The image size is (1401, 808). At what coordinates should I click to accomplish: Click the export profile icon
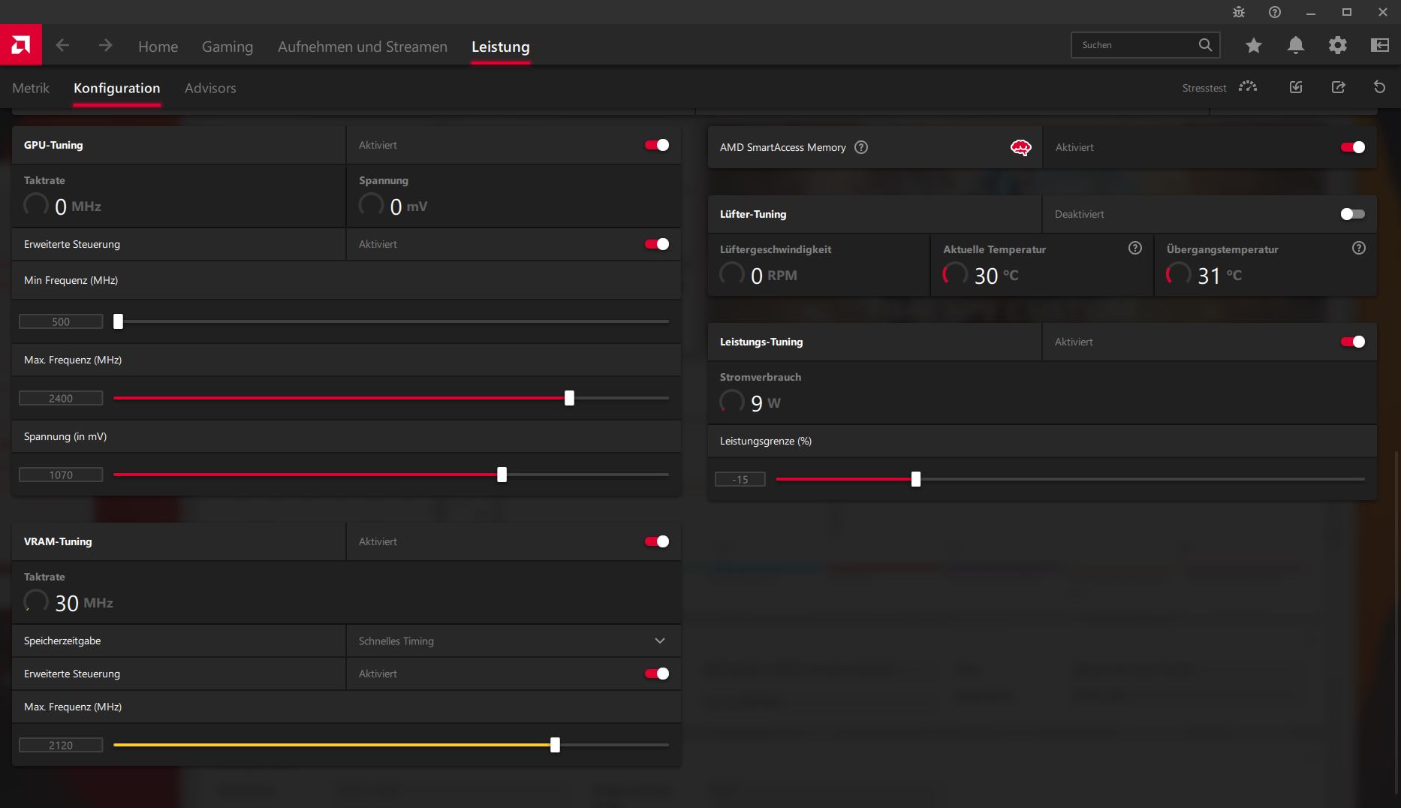tap(1338, 87)
